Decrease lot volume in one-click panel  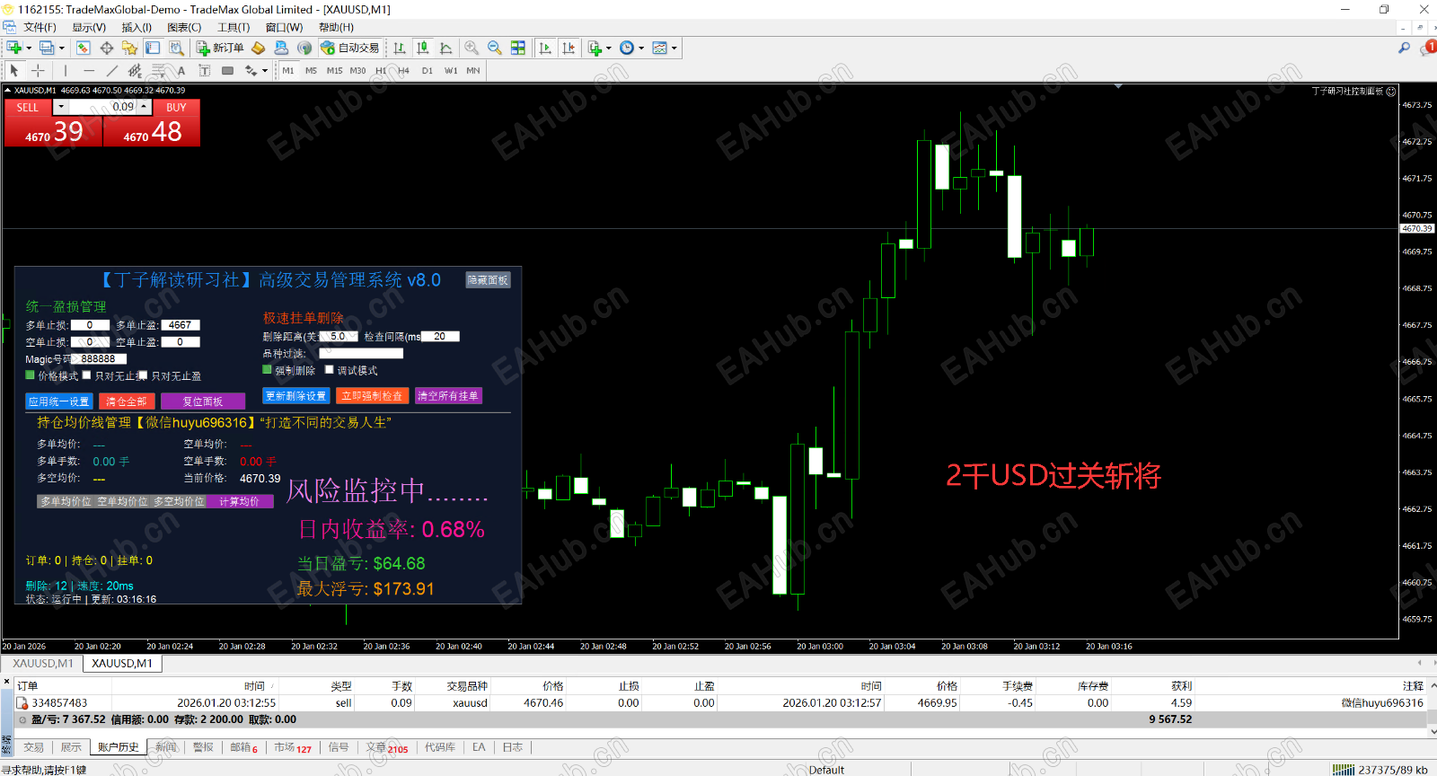61,107
